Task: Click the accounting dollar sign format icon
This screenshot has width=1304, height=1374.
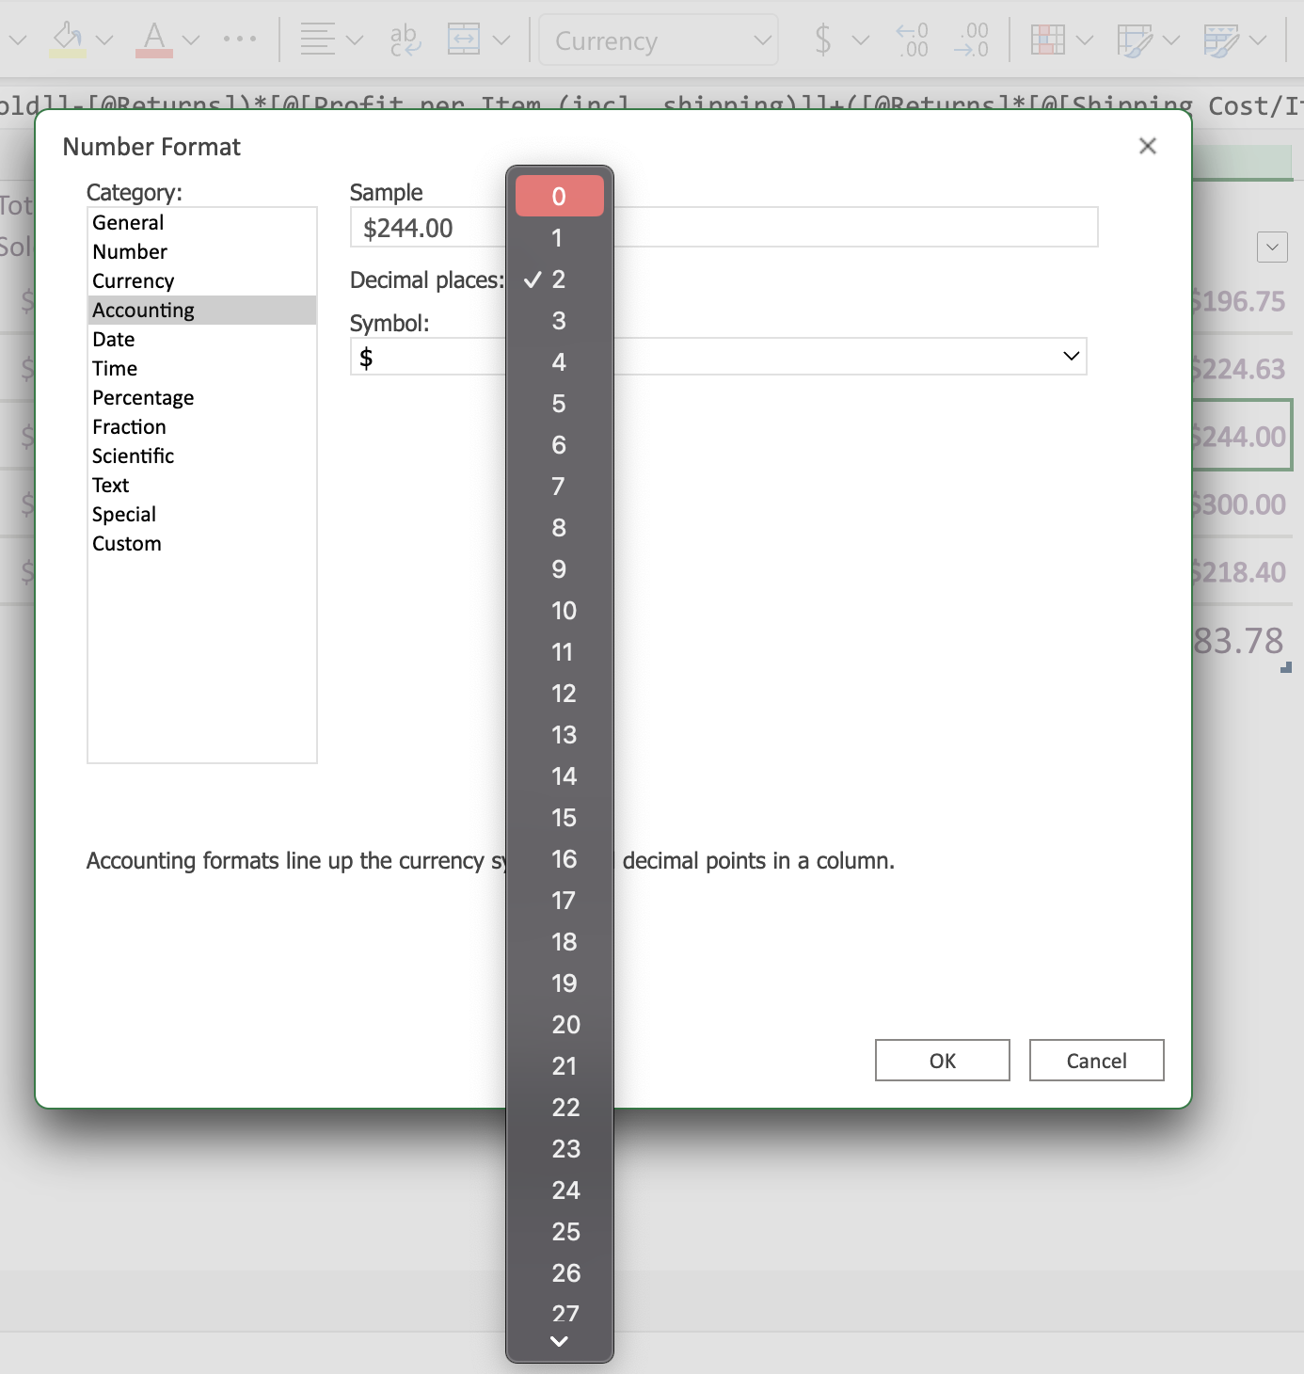Action: [x=823, y=40]
